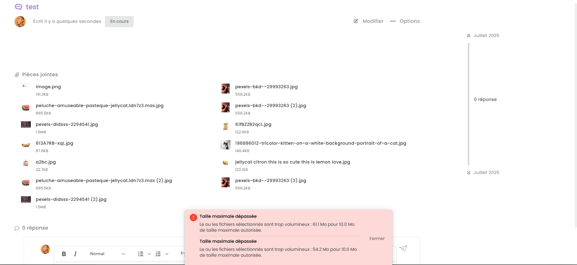Screen dimensions: 577x265
Task: Close the error notification with Fermer
Action: coord(377,238)
